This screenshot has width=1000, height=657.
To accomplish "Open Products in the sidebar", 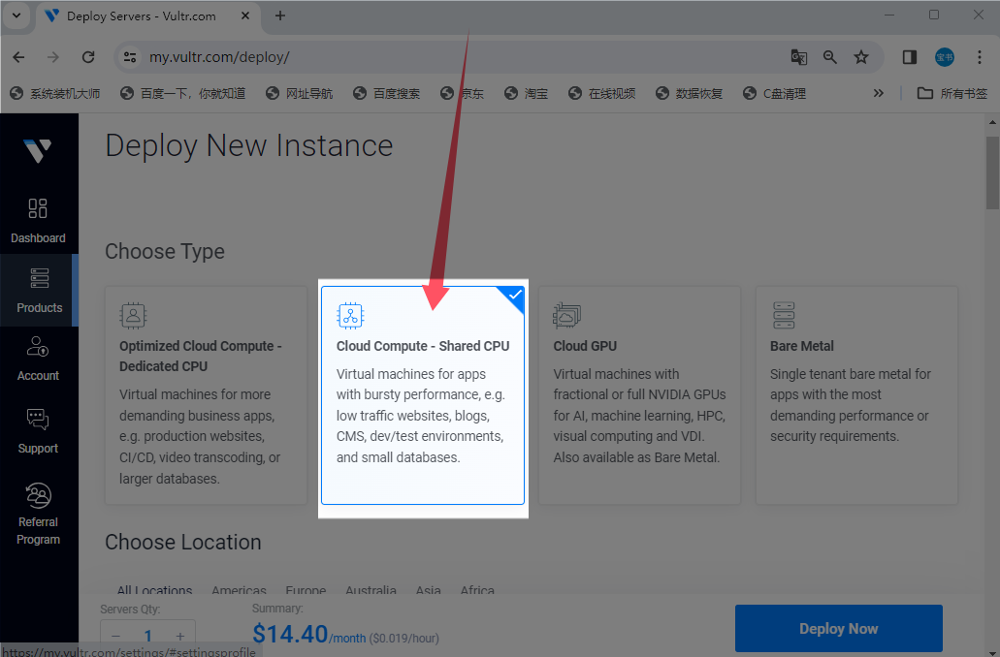I will click(39, 291).
